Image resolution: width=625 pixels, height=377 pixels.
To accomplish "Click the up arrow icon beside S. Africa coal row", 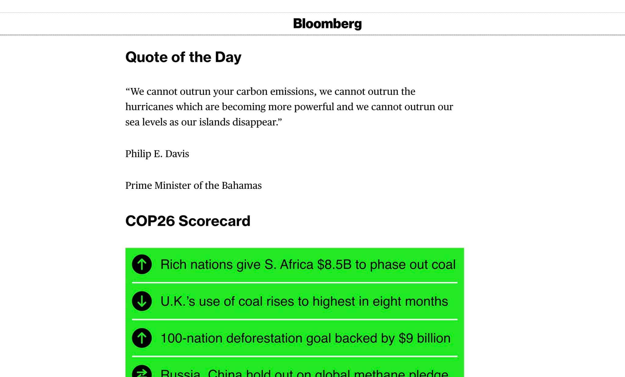I will (142, 264).
